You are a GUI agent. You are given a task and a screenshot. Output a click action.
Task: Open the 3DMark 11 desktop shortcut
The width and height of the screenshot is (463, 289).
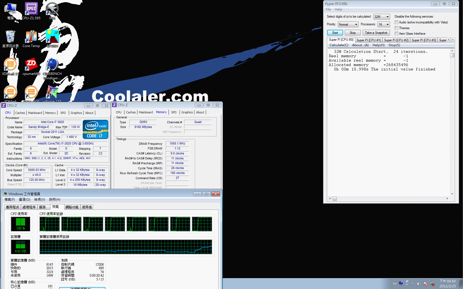coord(10,67)
